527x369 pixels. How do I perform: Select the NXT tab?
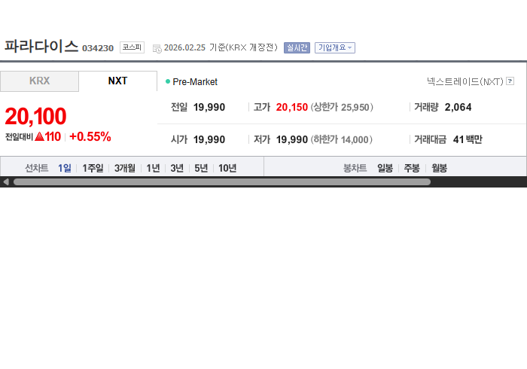tap(117, 81)
